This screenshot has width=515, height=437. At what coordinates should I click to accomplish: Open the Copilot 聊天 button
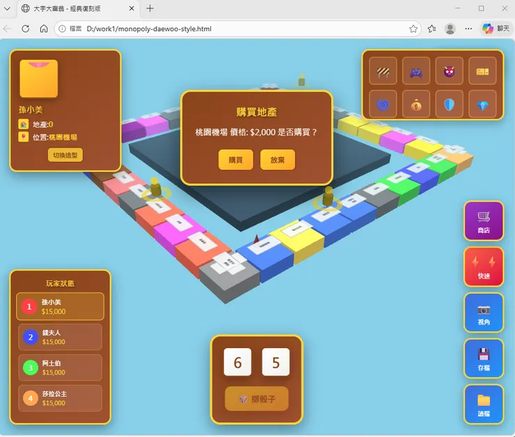pos(496,29)
